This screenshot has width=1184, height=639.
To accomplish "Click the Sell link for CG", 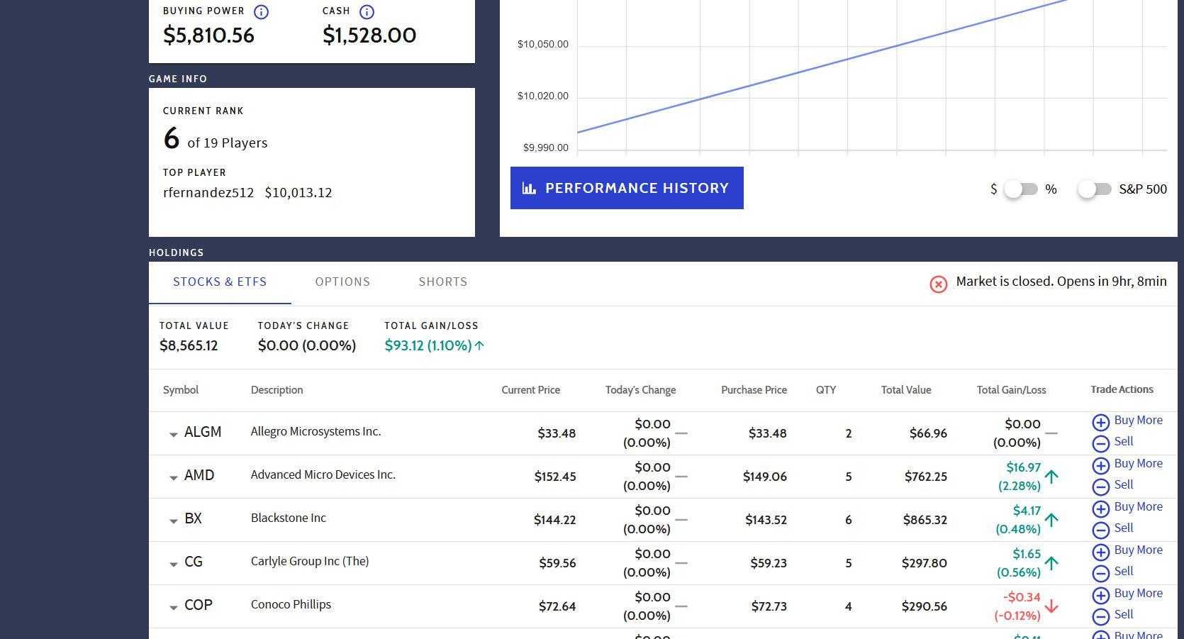I will 1124,572.
